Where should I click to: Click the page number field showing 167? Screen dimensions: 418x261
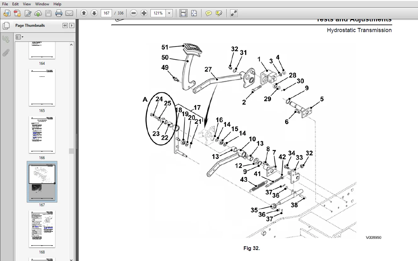[x=106, y=13]
